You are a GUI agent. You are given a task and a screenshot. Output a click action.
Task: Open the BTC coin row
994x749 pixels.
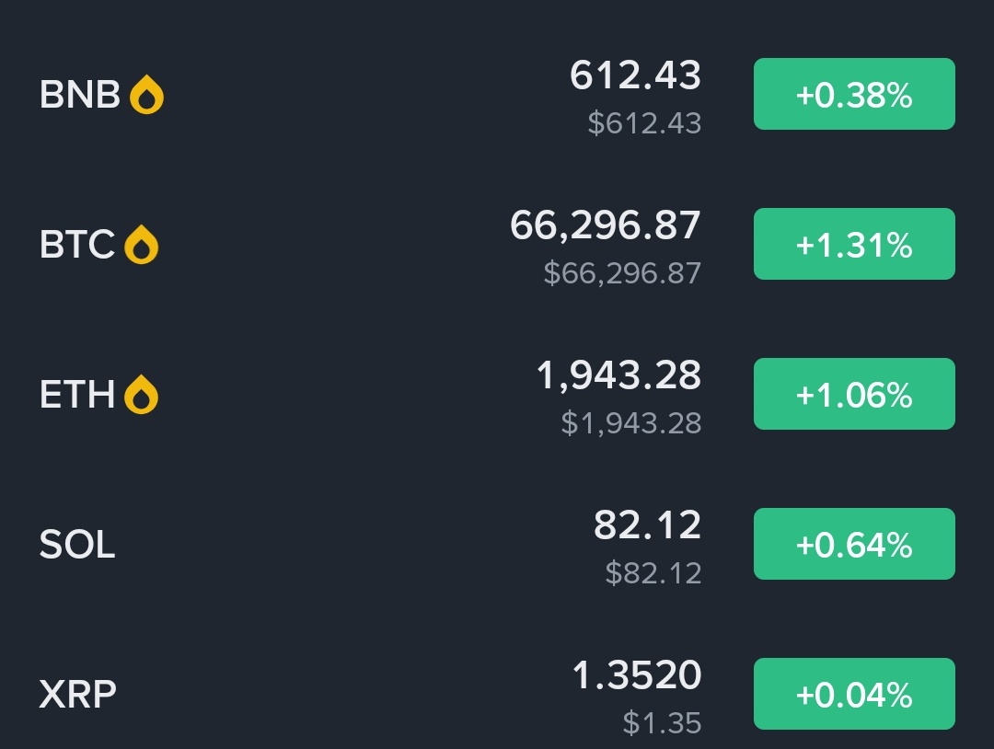[x=77, y=245]
